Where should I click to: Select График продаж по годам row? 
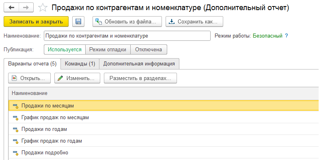click(x=164, y=141)
